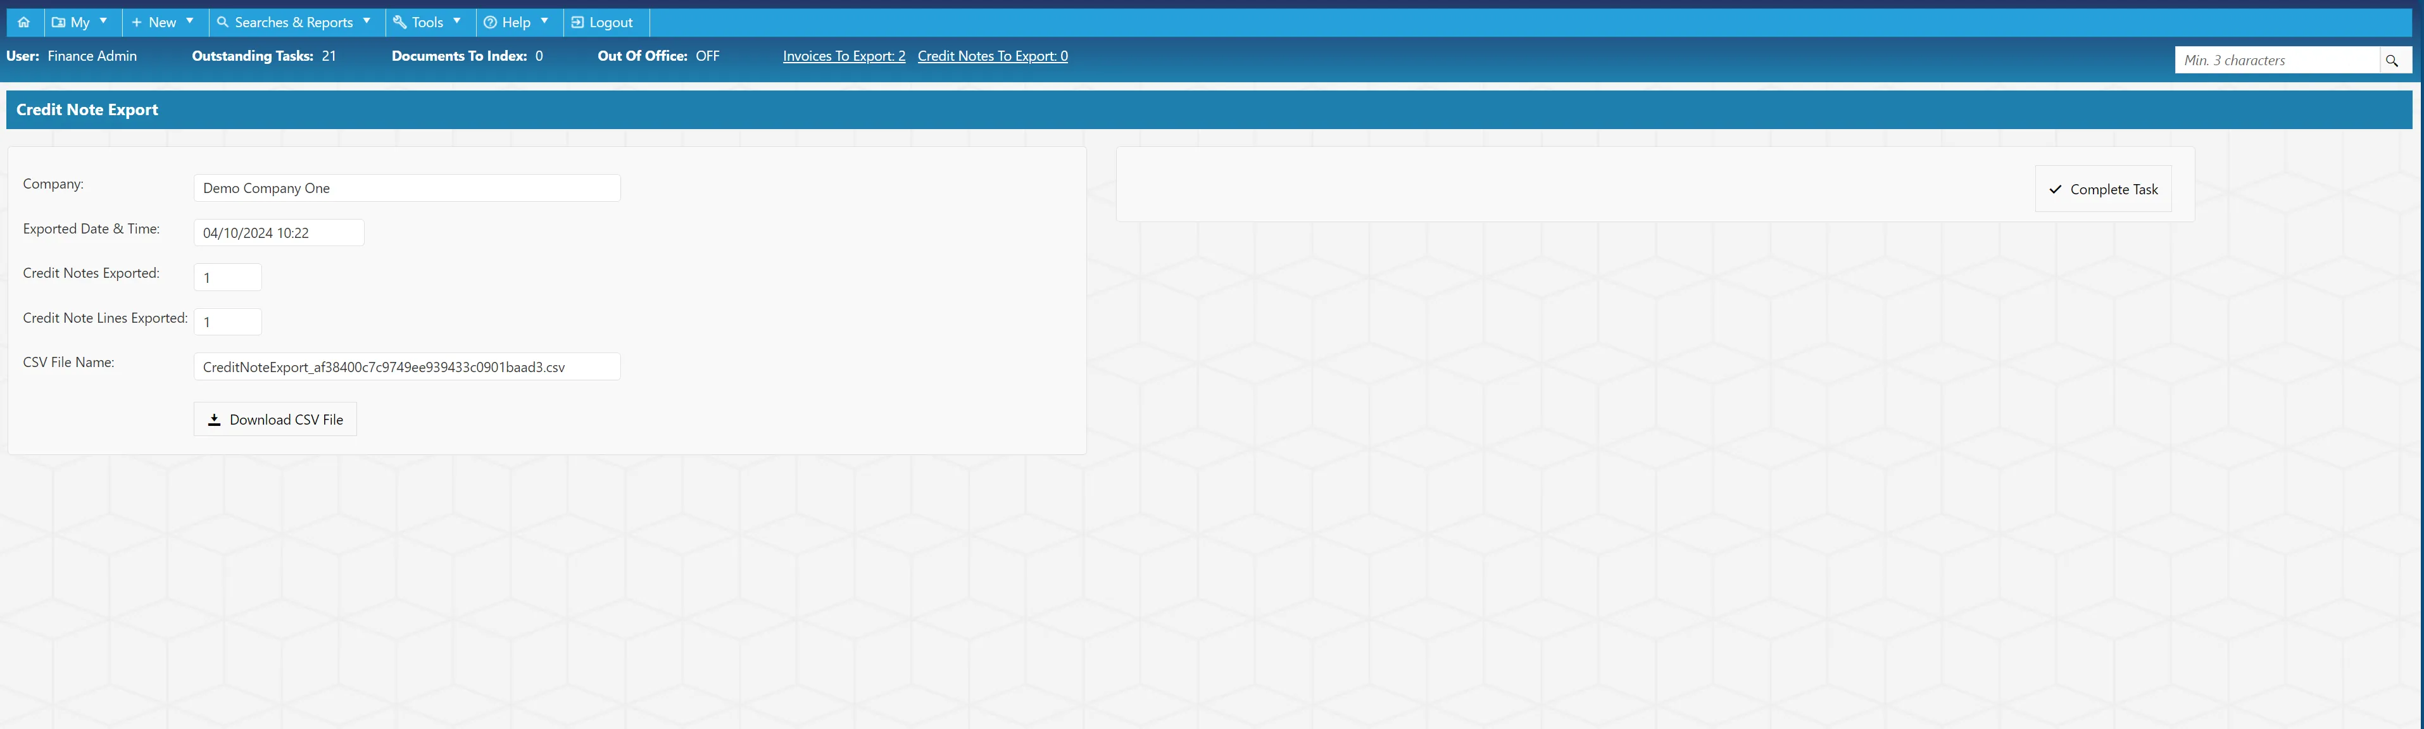
Task: Open the My menu
Action: [x=80, y=23]
